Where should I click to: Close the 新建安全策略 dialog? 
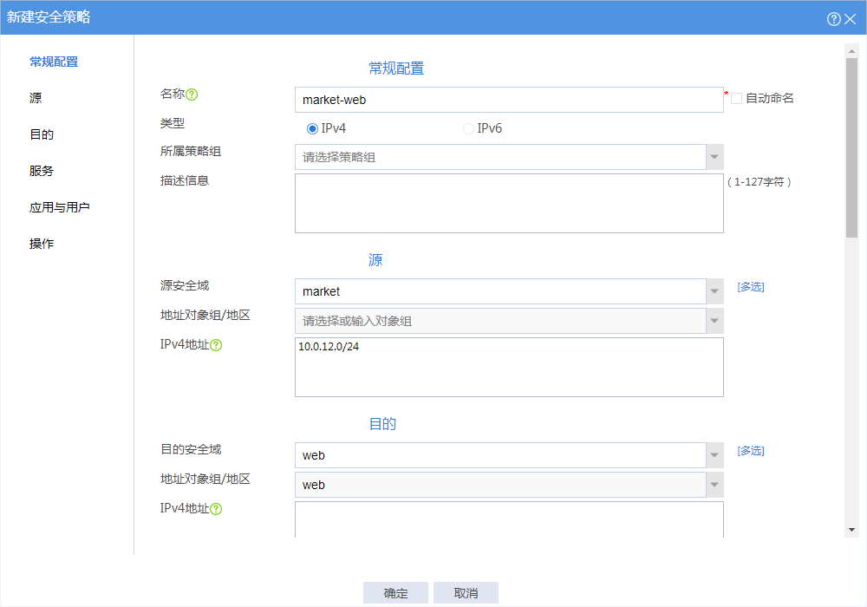coord(851,18)
